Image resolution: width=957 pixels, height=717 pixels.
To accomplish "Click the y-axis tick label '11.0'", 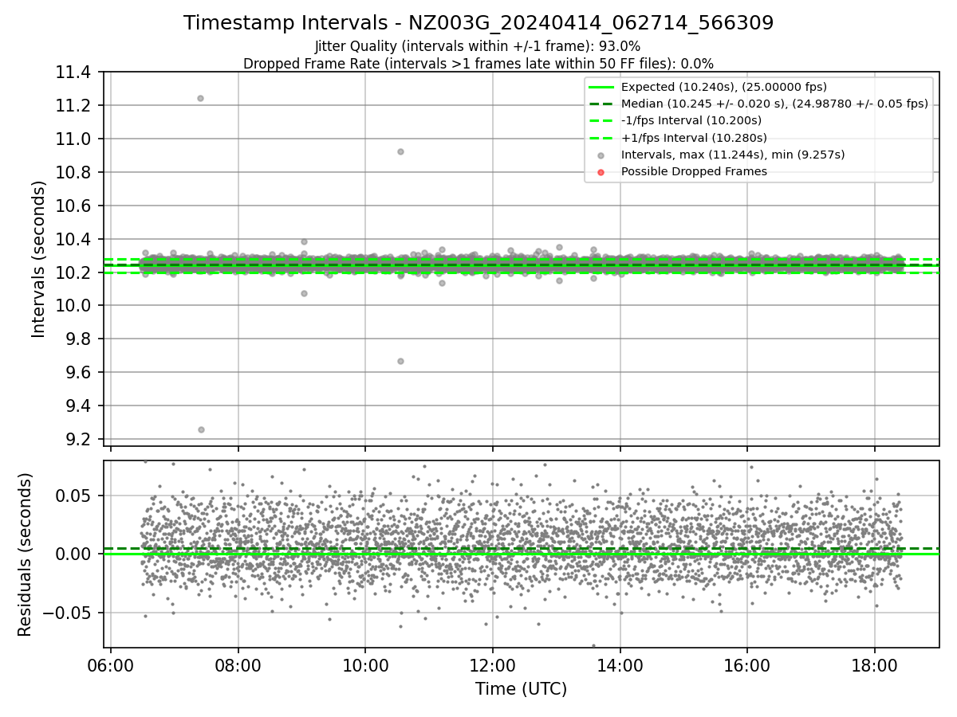I will (75, 139).
